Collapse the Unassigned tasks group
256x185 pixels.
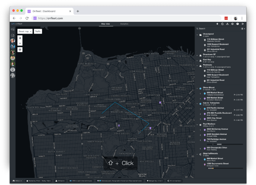coord(197,35)
